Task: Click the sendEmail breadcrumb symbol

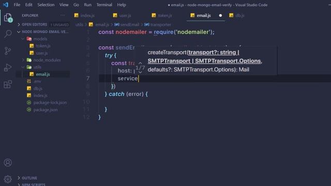Action: pos(129,25)
